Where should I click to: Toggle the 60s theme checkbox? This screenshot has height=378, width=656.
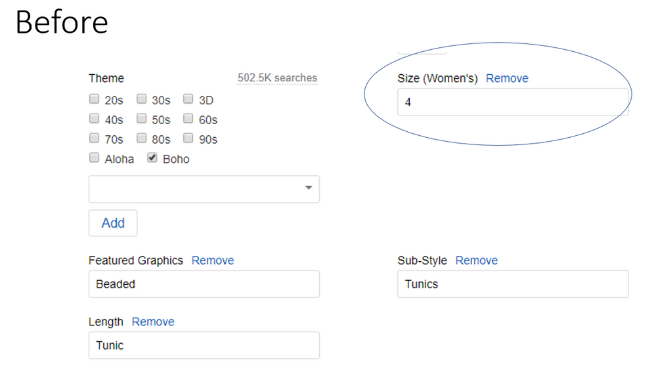[188, 119]
